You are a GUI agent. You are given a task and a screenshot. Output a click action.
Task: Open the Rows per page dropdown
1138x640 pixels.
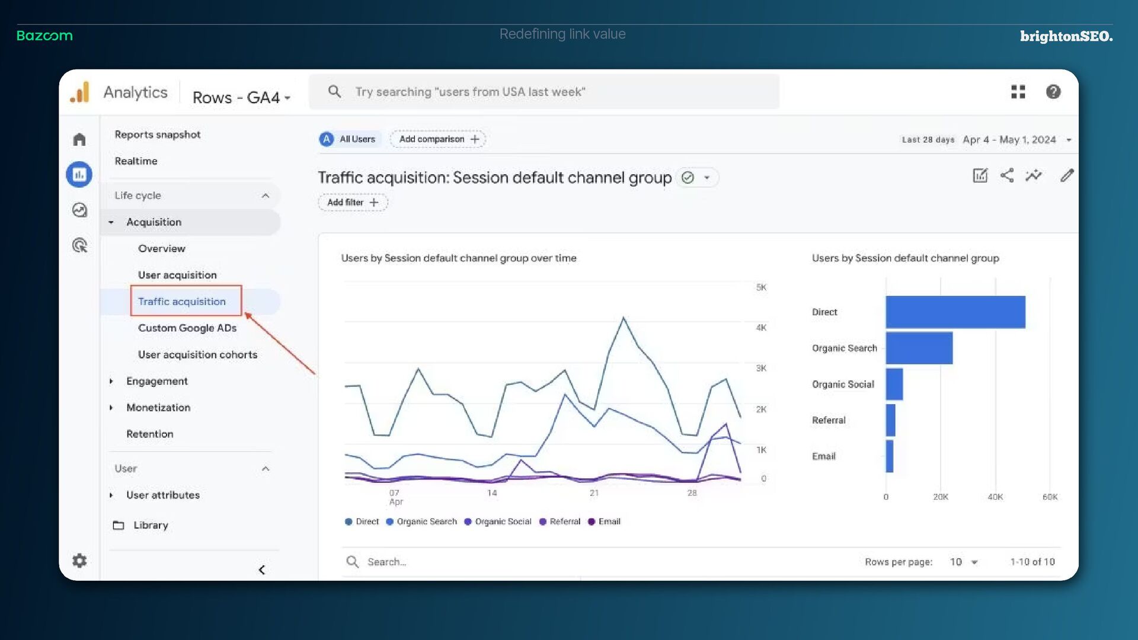click(964, 562)
